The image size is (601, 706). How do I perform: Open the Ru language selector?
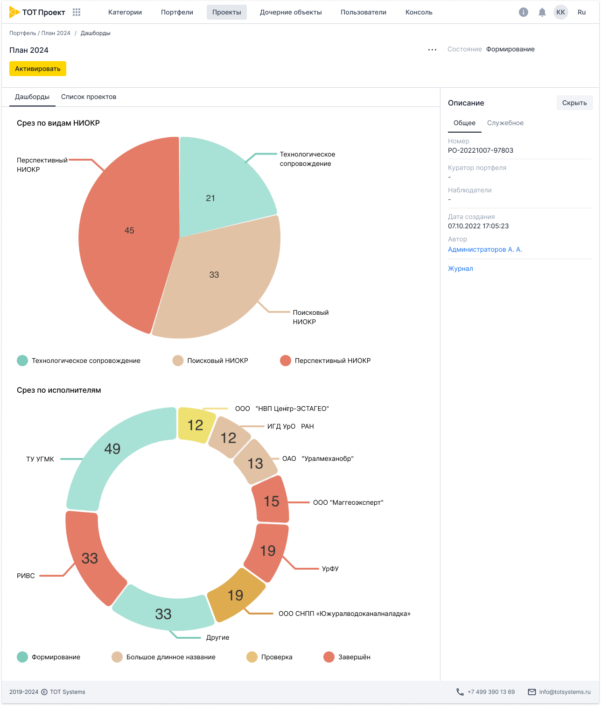(581, 13)
